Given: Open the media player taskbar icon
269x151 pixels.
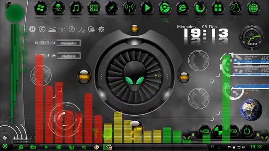Looking at the screenshot, I should tap(46, 147).
